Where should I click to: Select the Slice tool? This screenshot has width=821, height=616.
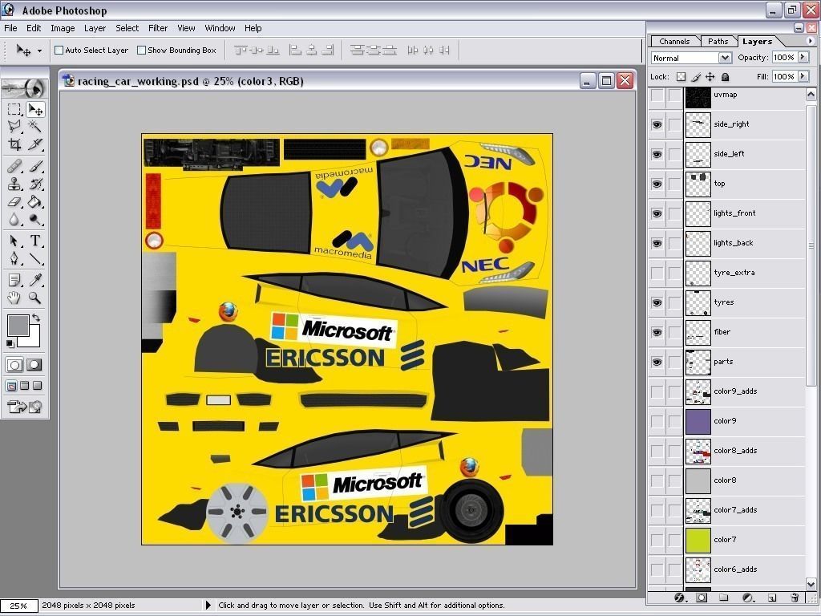point(35,144)
